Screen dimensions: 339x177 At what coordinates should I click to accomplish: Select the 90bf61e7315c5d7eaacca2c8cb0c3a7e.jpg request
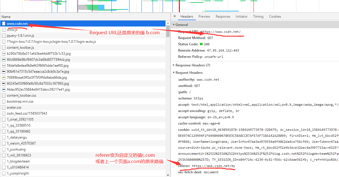pyautogui.click(x=83, y=72)
